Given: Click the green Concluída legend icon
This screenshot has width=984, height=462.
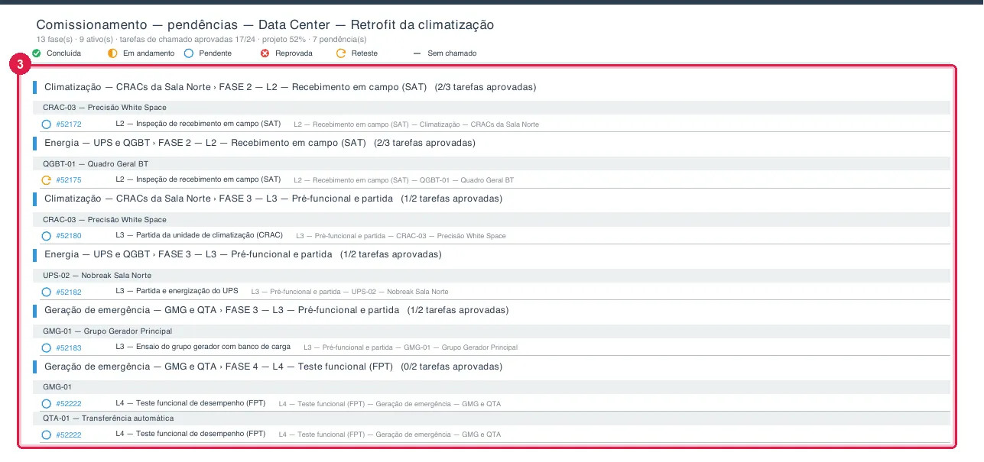Looking at the screenshot, I should [36, 53].
